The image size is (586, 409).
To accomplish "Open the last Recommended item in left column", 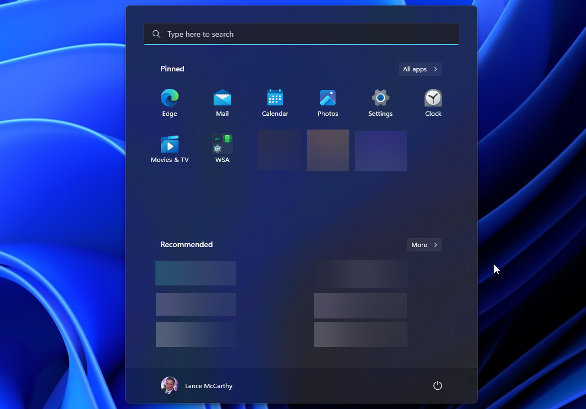I will pyautogui.click(x=196, y=334).
